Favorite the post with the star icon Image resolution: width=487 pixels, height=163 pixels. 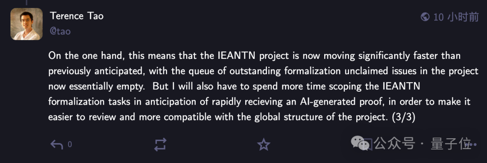[x=264, y=145]
